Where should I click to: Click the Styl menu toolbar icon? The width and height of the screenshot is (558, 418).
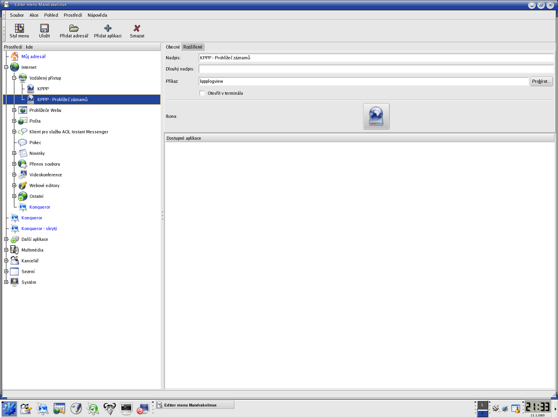point(19,28)
